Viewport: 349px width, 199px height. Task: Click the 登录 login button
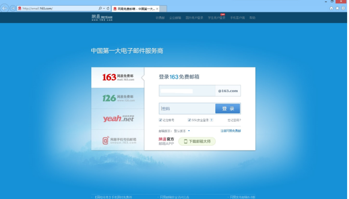click(228, 109)
